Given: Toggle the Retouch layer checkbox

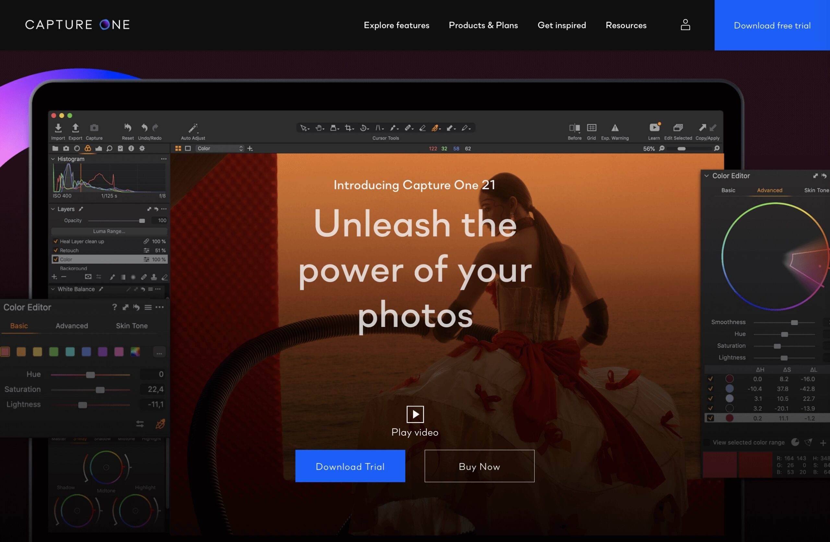Looking at the screenshot, I should (x=55, y=250).
